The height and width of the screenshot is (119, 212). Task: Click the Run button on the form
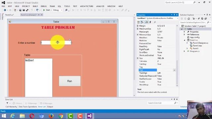point(70,81)
